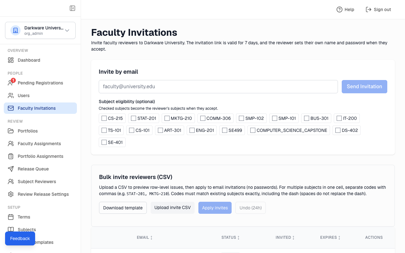Check the MKTG-210 subject checkbox

coord(167,118)
